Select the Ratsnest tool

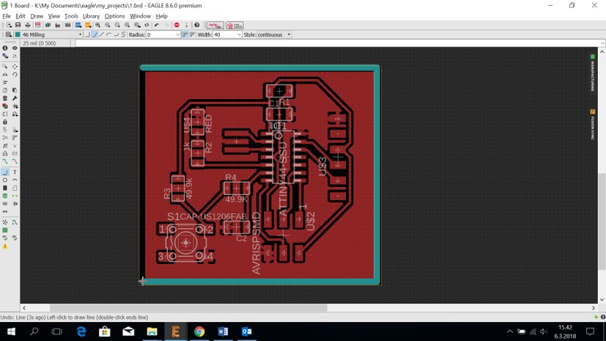click(x=5, y=223)
